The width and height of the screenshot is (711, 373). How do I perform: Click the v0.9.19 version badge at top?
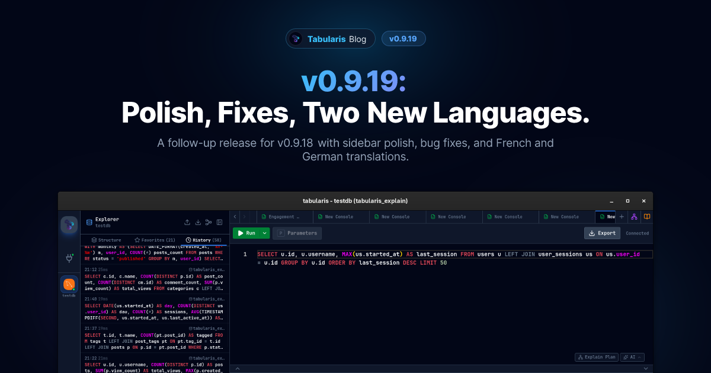[403, 38]
